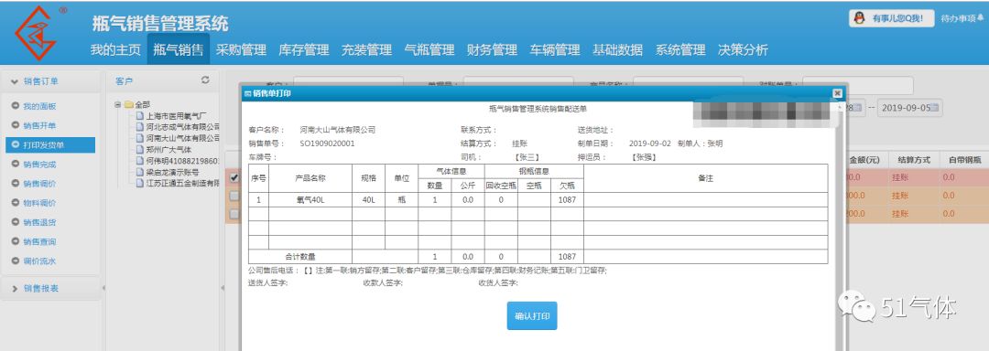Click the QQ penguin icon

859,18
